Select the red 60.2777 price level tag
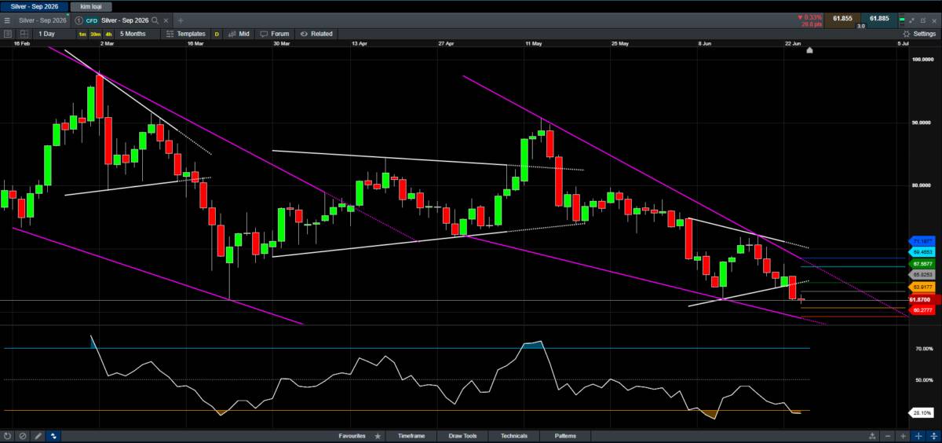The height and width of the screenshot is (443, 942). tap(922, 310)
